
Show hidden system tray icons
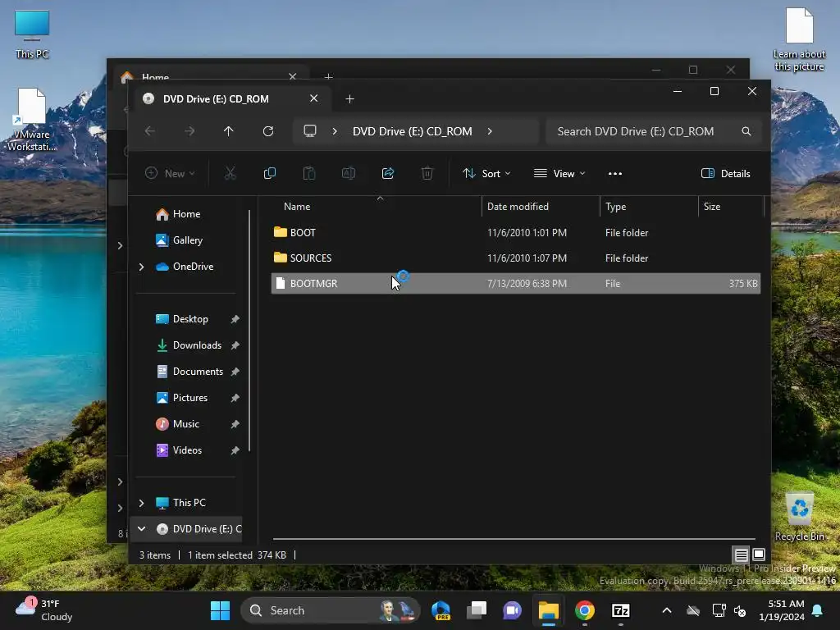click(x=666, y=610)
